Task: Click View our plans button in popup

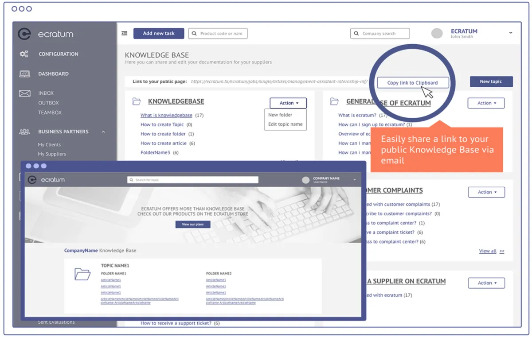Action: coord(193,225)
